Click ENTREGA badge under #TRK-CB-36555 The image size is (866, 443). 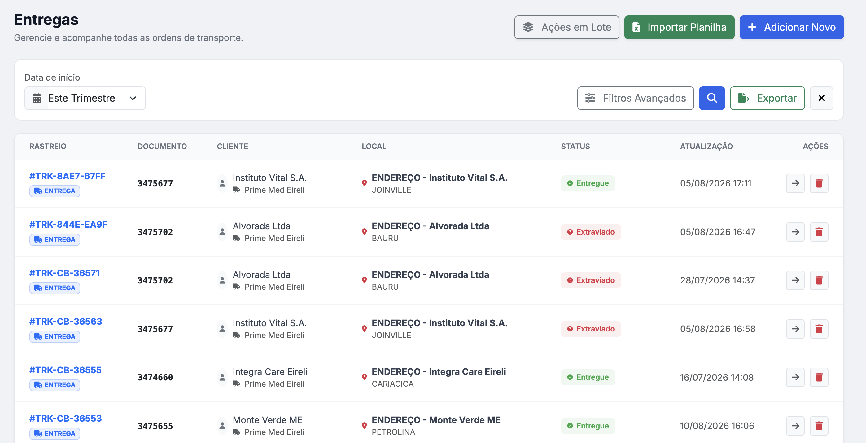point(55,385)
